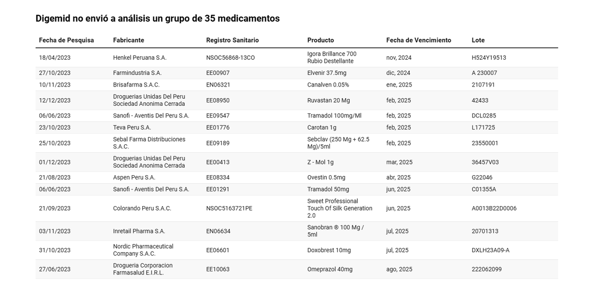The image size is (609, 281).
Task: Click the 'Registro Sanitario' column header
Action: pos(232,40)
